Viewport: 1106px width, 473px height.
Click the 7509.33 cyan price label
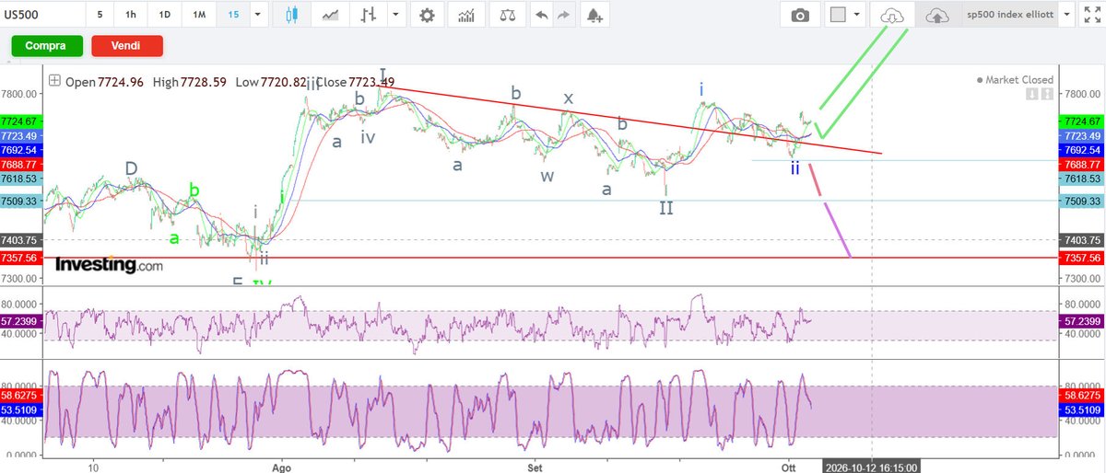pos(1081,201)
